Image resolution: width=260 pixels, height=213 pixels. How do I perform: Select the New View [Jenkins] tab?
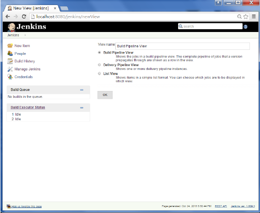(x=31, y=8)
